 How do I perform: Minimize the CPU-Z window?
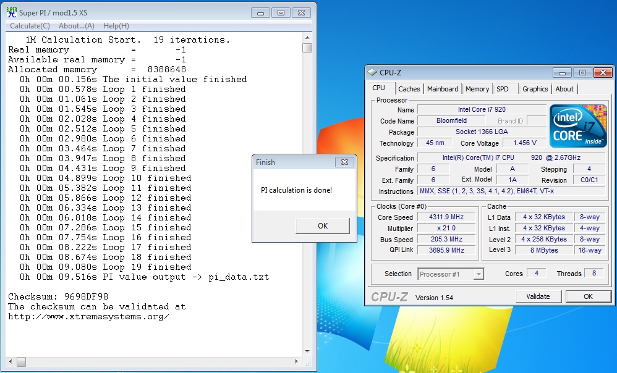point(562,73)
